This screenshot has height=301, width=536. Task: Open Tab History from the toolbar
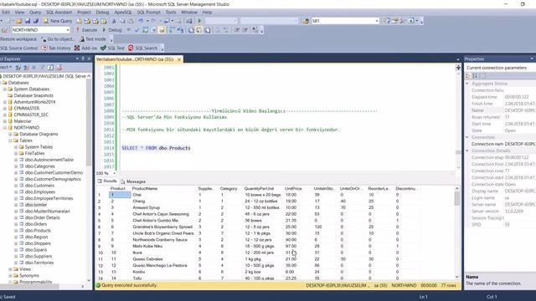pos(56,48)
